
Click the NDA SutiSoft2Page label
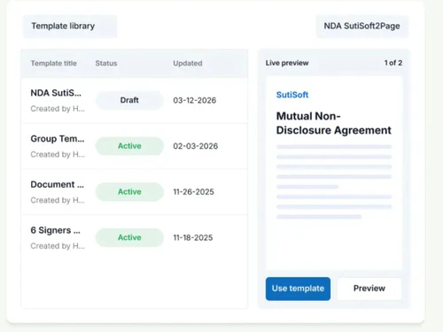[362, 27]
